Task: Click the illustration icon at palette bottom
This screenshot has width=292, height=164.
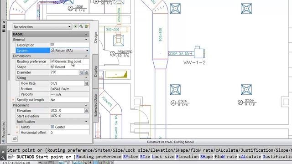Action: pyautogui.click(x=15, y=138)
